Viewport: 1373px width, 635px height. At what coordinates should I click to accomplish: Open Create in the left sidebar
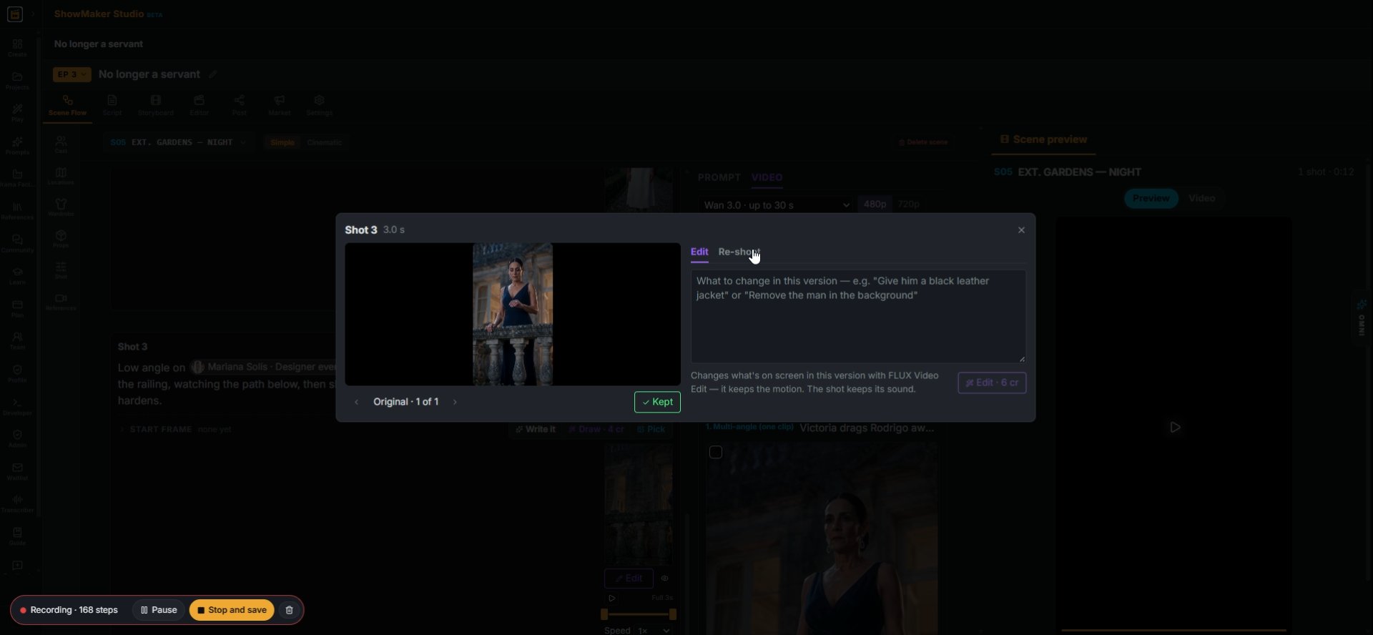click(x=17, y=48)
